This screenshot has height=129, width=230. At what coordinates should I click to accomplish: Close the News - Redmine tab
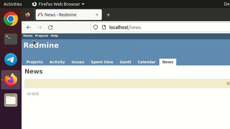click(x=97, y=15)
